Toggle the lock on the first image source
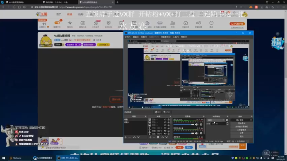This screenshot has width=287, height=161. (169, 119)
